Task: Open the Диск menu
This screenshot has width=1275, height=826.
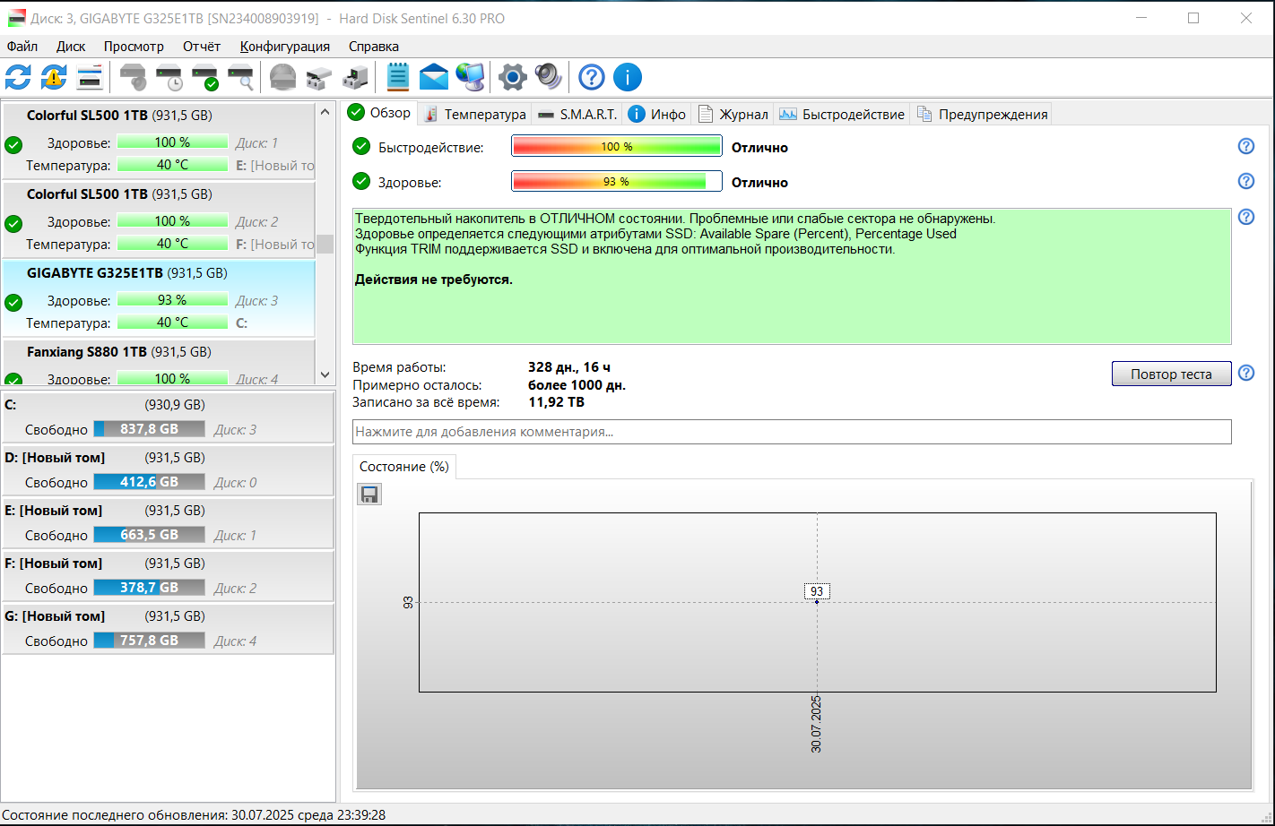Action: tap(71, 47)
